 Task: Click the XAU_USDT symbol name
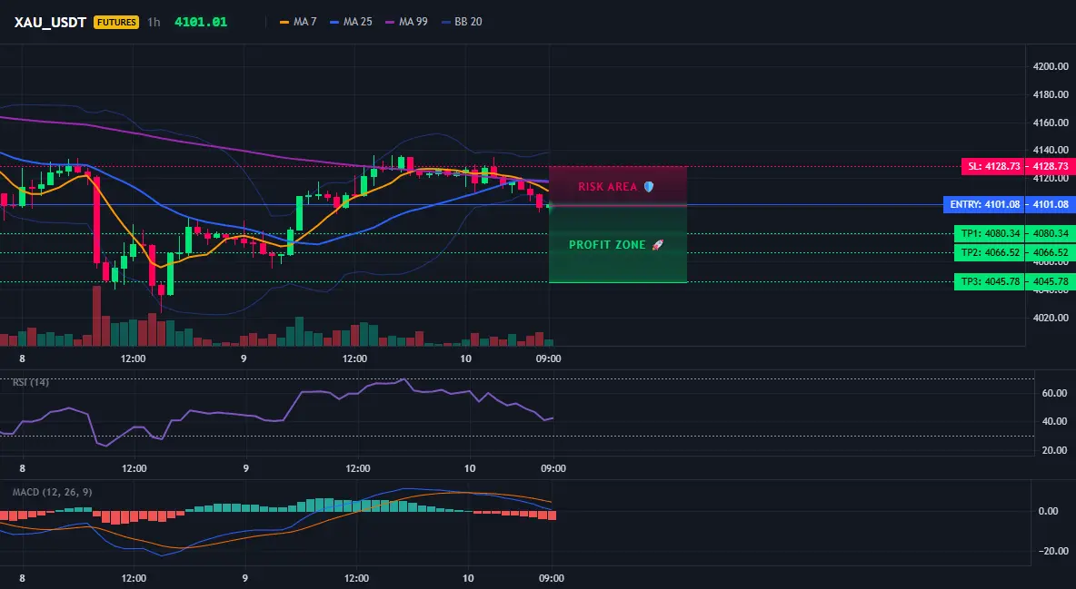50,22
